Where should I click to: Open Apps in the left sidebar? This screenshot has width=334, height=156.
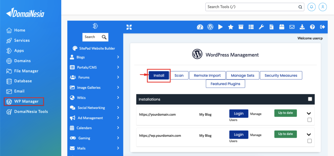pyautogui.click(x=15, y=51)
